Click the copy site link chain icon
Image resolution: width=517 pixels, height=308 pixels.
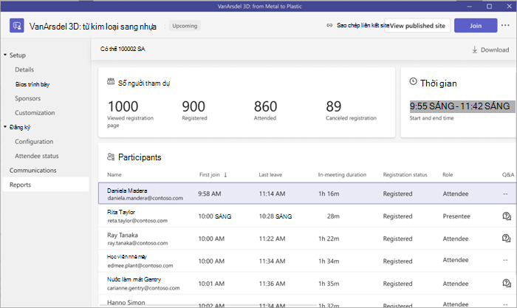tap(329, 25)
